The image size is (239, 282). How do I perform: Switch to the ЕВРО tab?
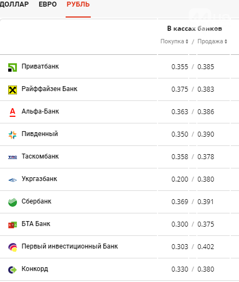tap(48, 4)
